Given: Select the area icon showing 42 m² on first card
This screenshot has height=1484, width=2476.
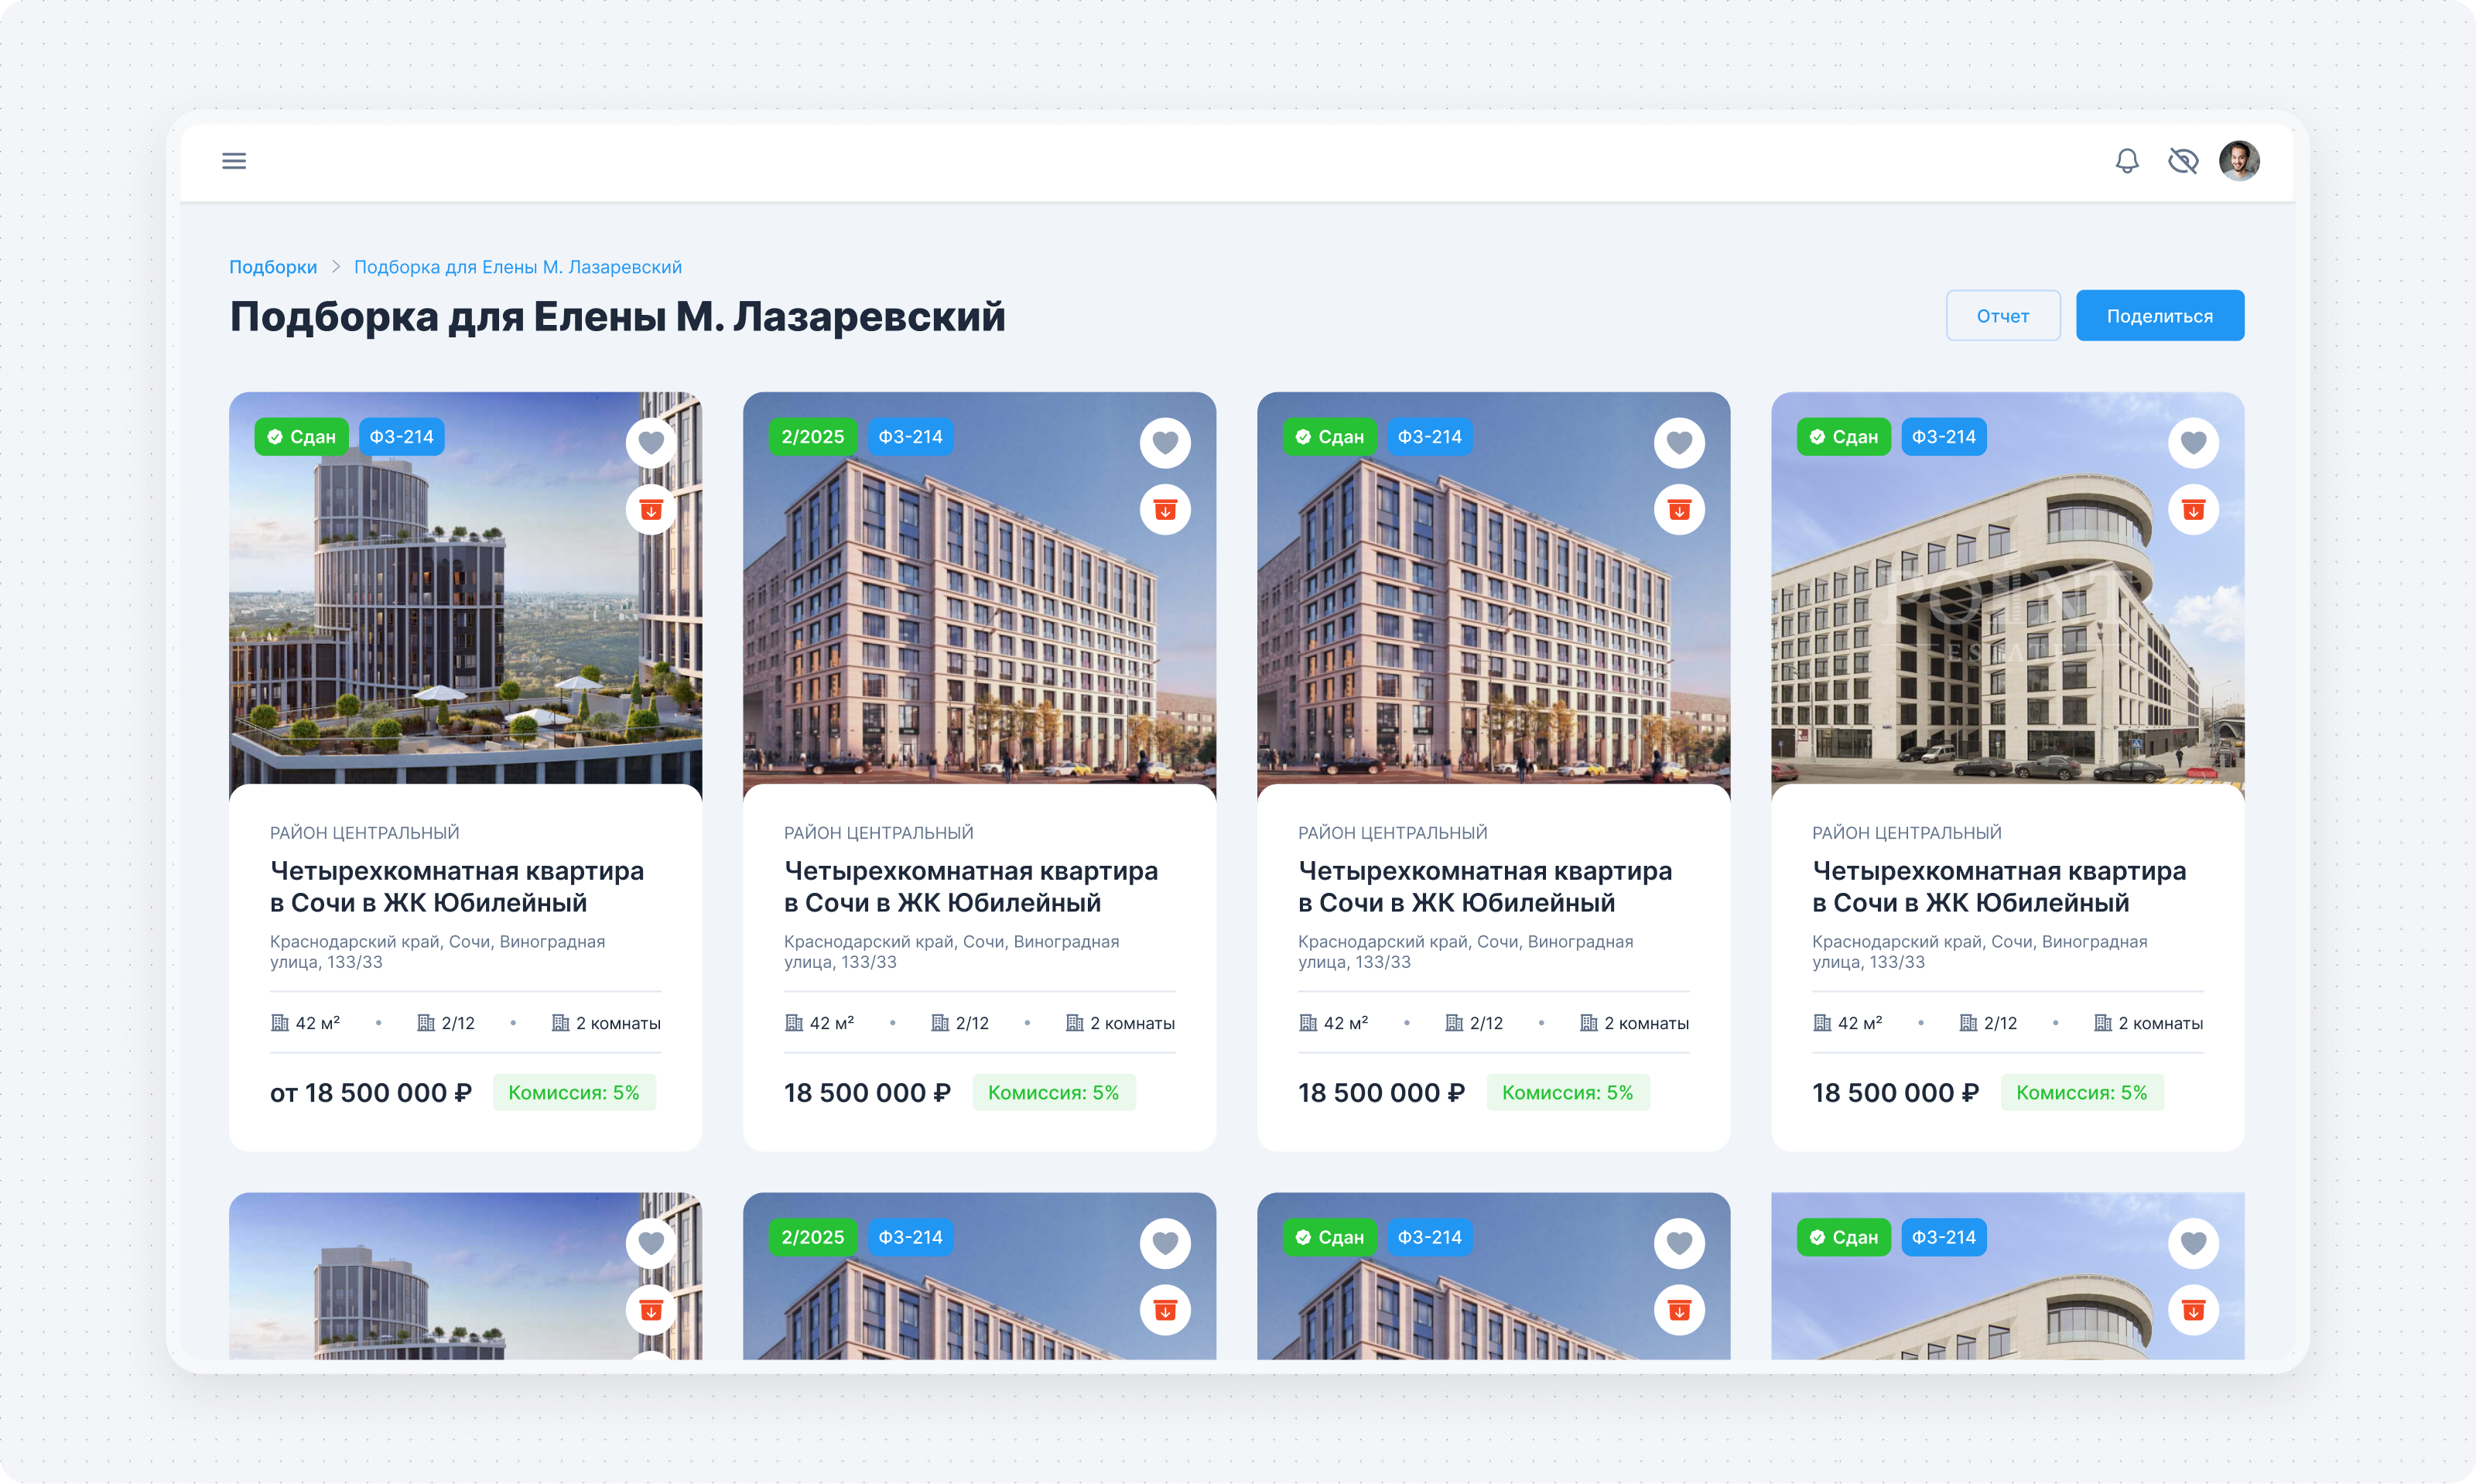Looking at the screenshot, I should pyautogui.click(x=279, y=1022).
